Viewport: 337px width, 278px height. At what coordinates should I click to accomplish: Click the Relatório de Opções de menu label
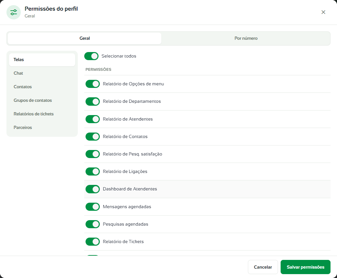133,84
